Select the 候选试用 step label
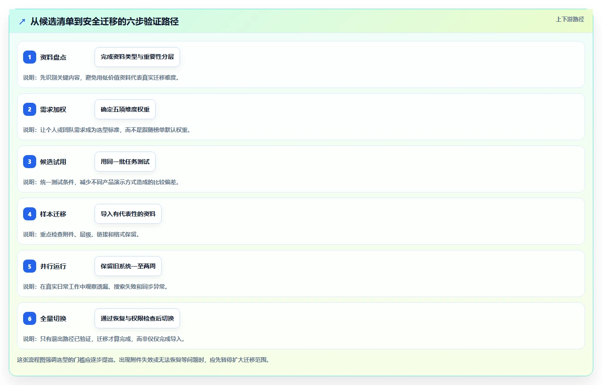Image resolution: width=602 pixels, height=385 pixels. pyautogui.click(x=53, y=162)
